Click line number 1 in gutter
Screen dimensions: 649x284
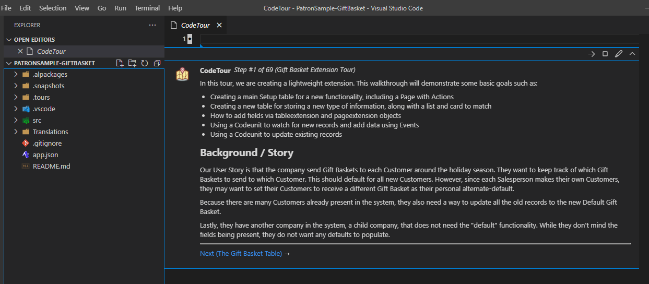coord(184,39)
